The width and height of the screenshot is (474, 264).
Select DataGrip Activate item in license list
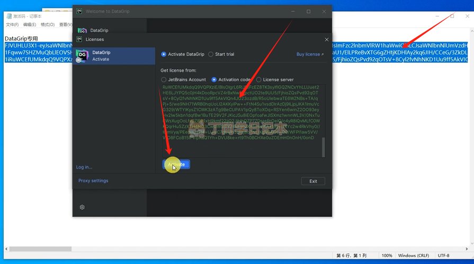(114, 56)
